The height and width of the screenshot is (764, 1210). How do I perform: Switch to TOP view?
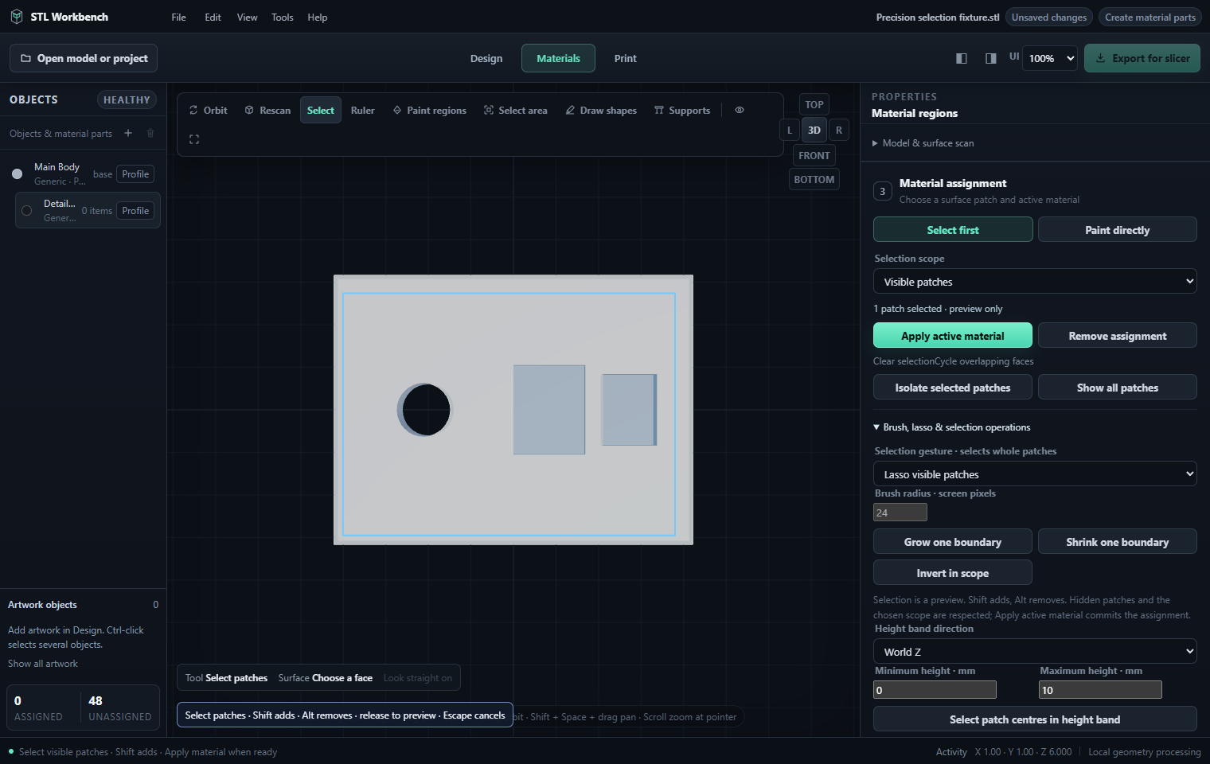[814, 104]
